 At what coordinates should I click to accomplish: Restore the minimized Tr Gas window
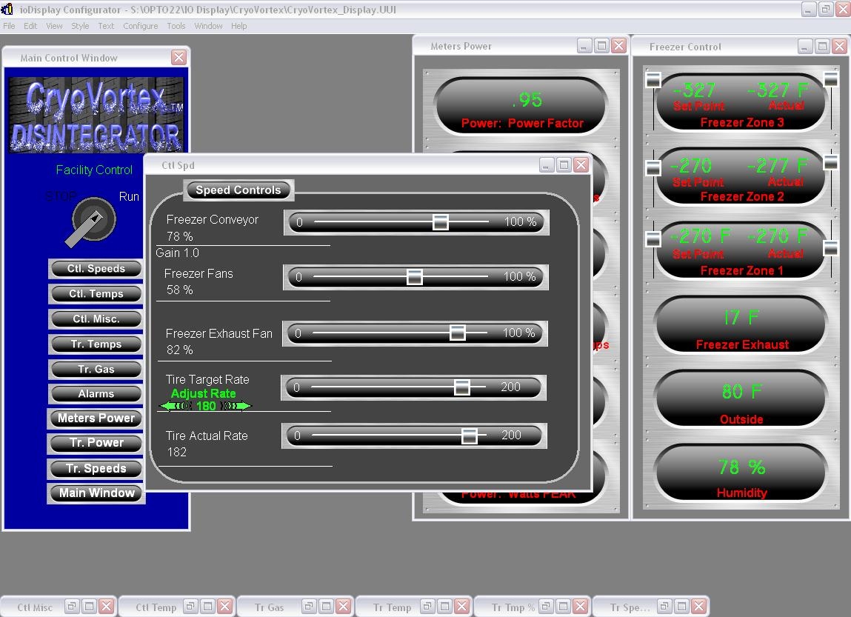tap(309, 607)
